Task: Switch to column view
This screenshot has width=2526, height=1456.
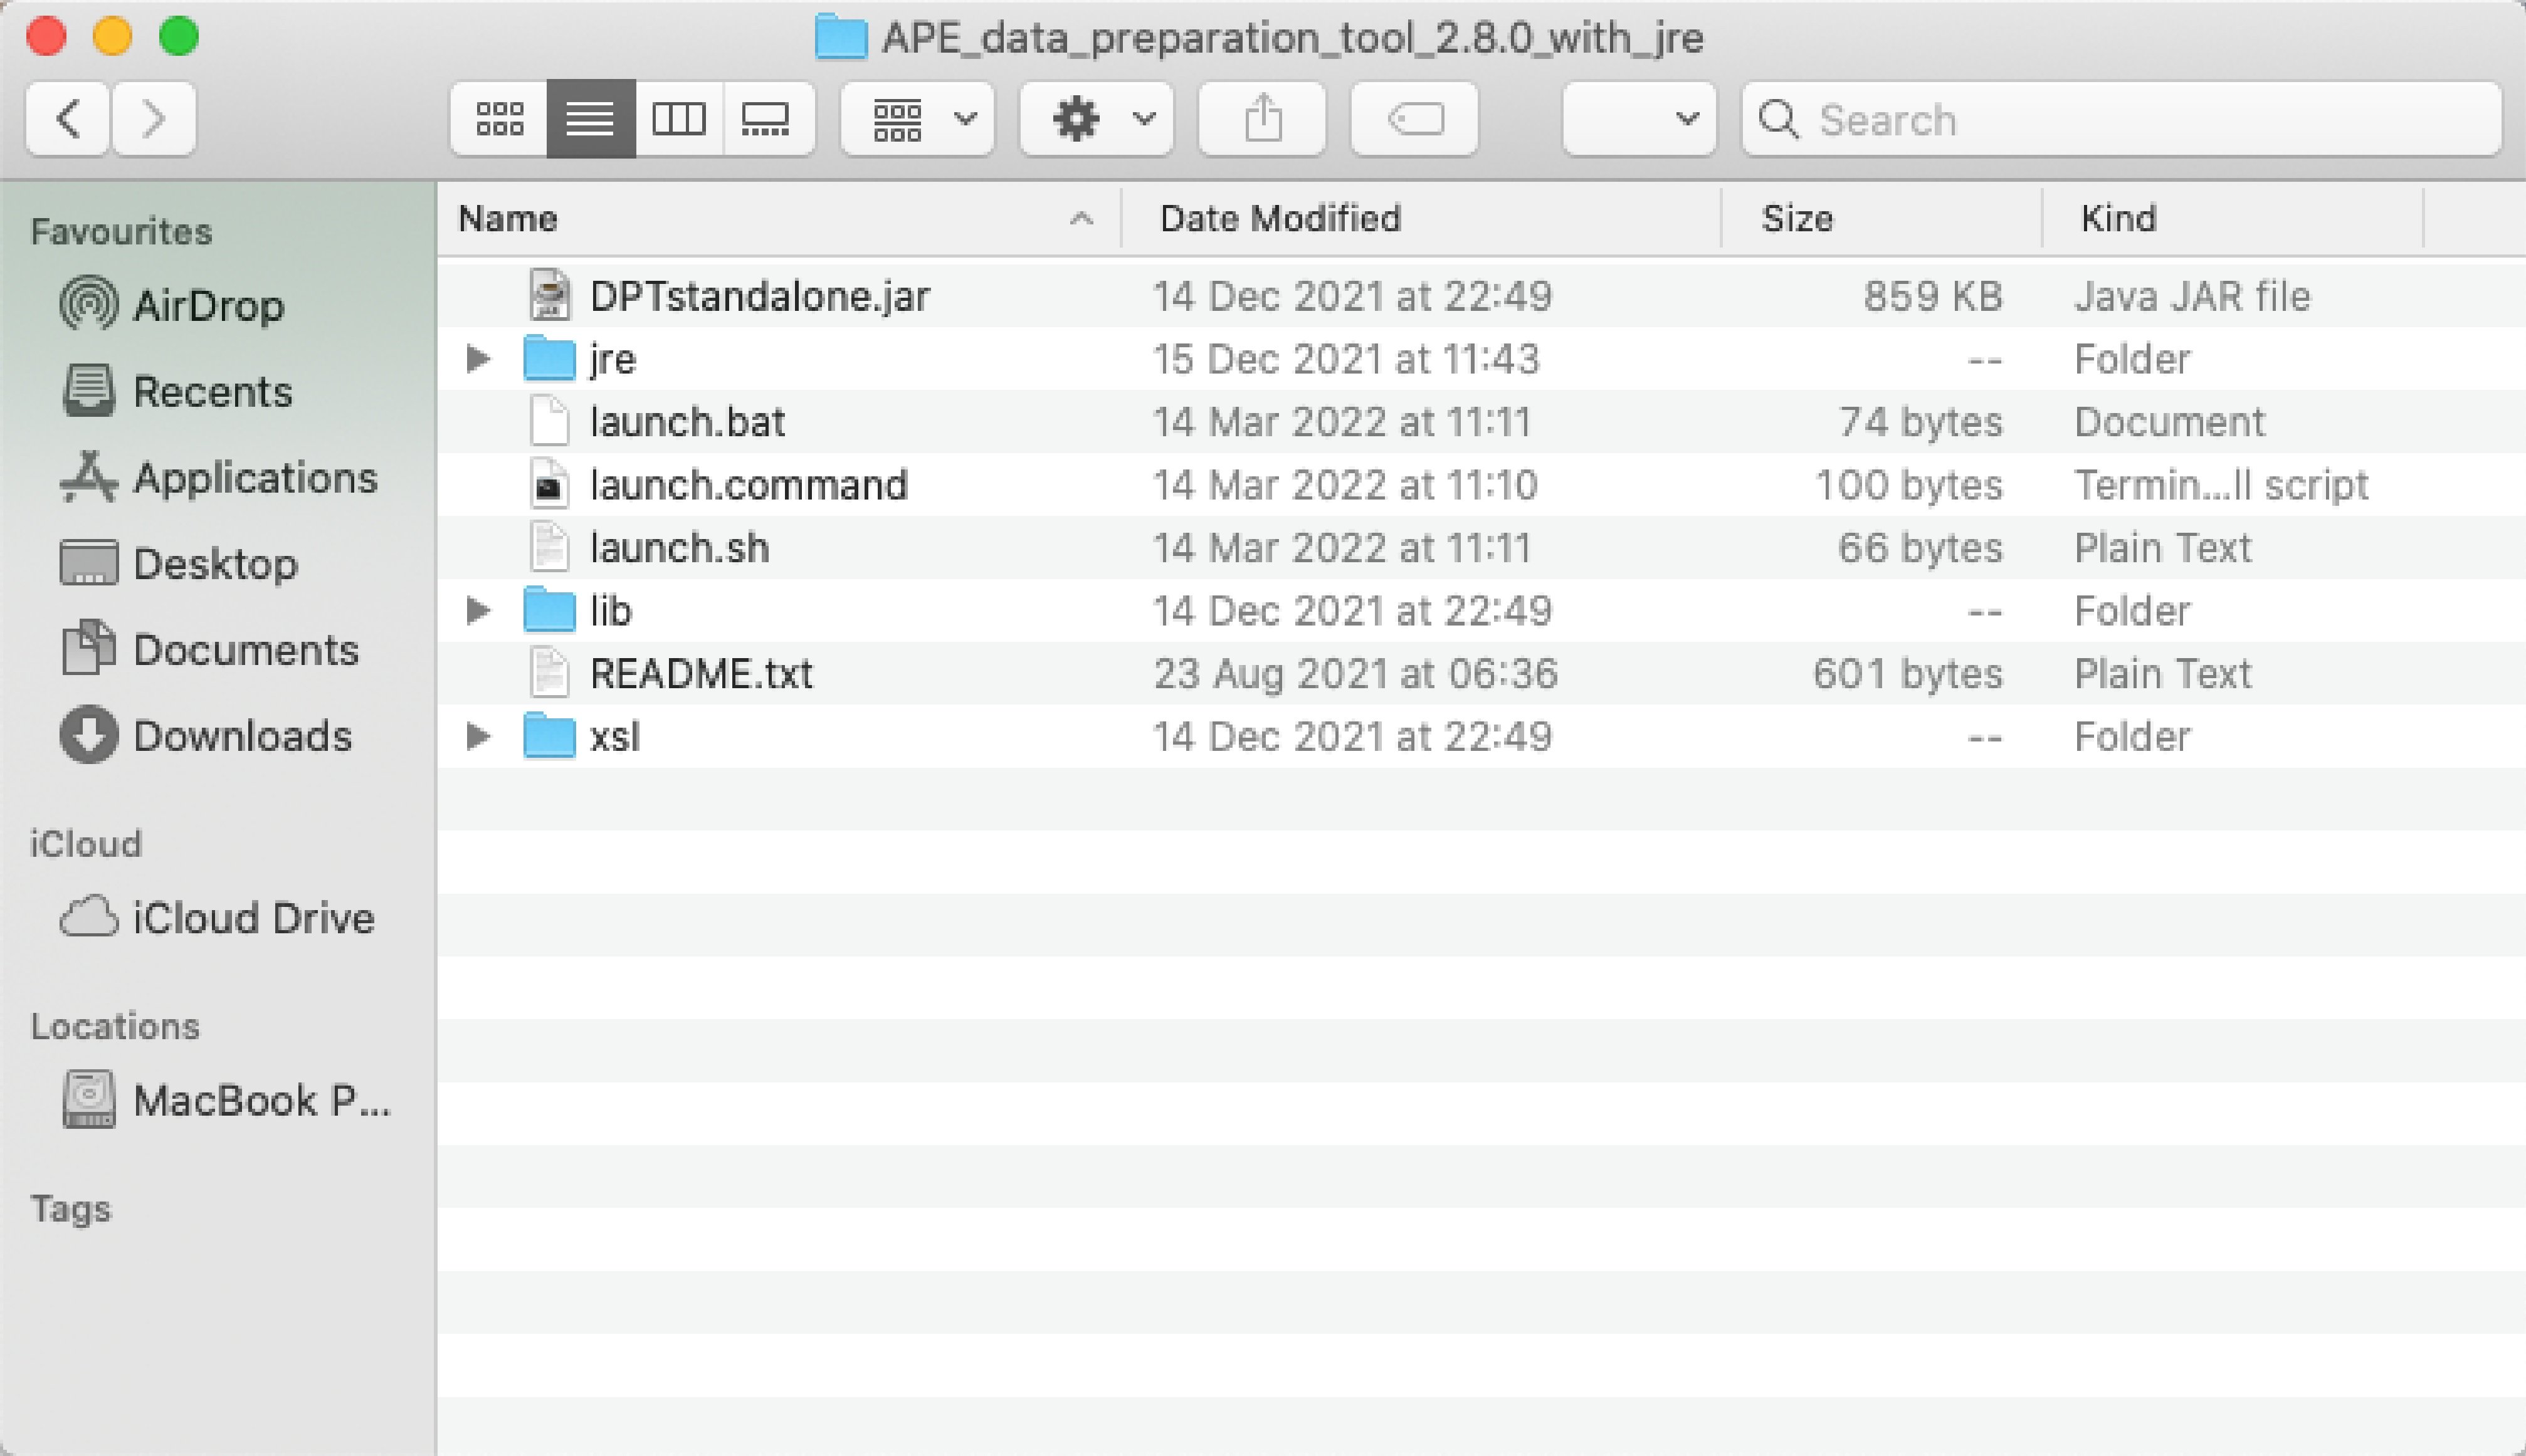Action: tap(679, 119)
